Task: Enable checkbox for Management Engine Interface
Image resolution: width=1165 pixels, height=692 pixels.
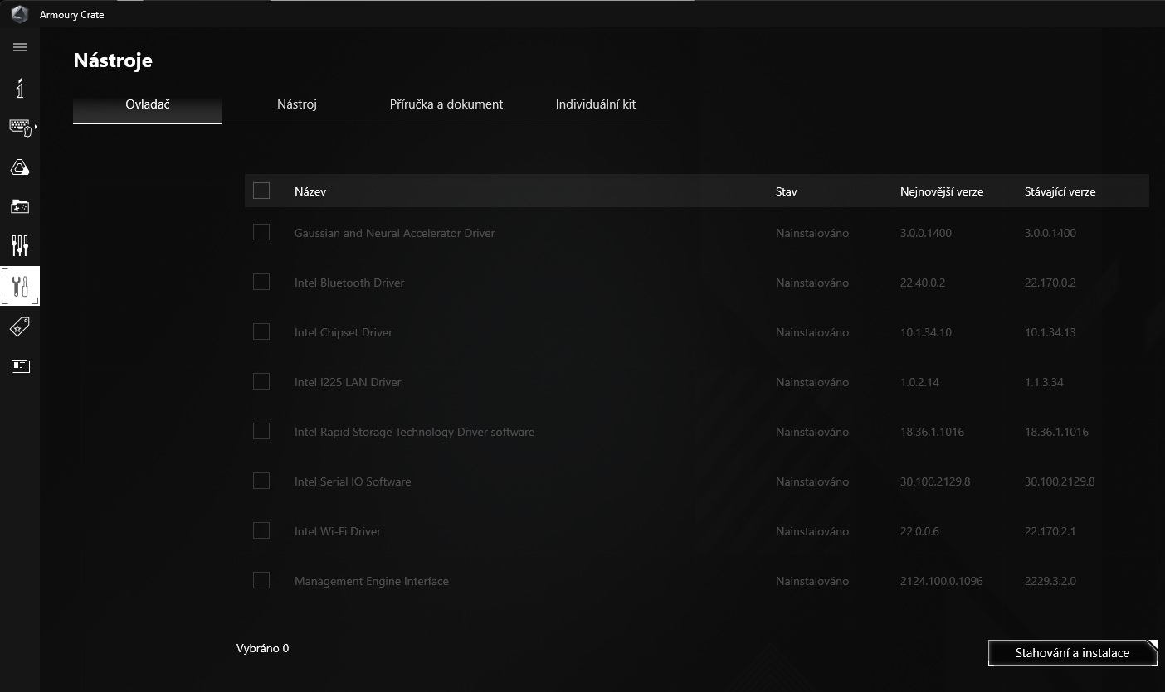Action: point(261,581)
